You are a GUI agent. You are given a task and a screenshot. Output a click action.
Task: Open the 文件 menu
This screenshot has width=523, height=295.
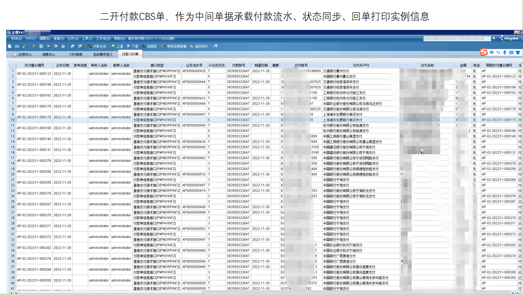pyautogui.click(x=31, y=38)
